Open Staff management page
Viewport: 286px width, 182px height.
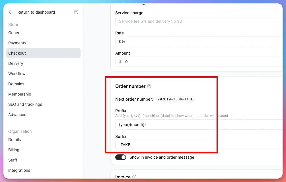(13, 160)
